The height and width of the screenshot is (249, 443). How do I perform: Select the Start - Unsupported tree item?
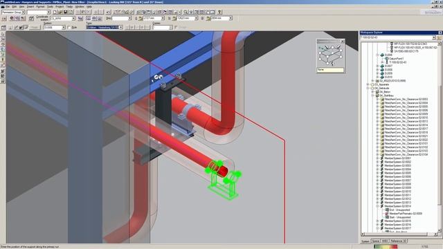tap(400, 217)
